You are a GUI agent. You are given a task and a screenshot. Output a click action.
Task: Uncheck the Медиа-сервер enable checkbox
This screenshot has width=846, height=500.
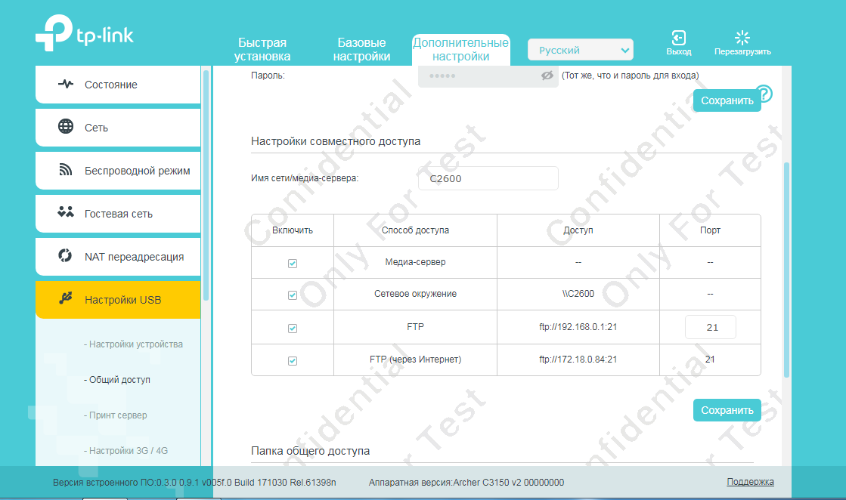tap(293, 264)
